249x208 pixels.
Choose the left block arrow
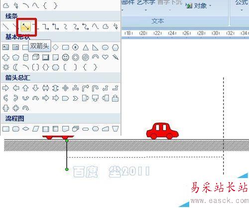(16, 88)
